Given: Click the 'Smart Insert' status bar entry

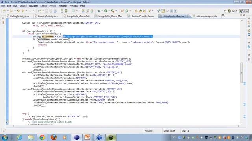Looking at the screenshot, I should [x=169, y=131].
